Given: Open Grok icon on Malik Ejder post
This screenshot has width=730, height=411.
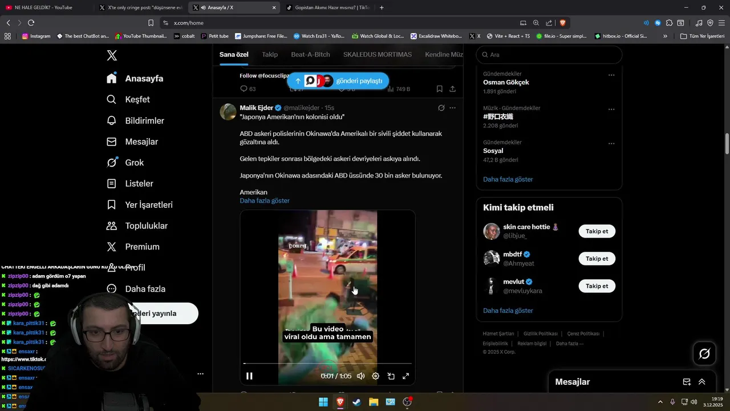Looking at the screenshot, I should click(441, 108).
